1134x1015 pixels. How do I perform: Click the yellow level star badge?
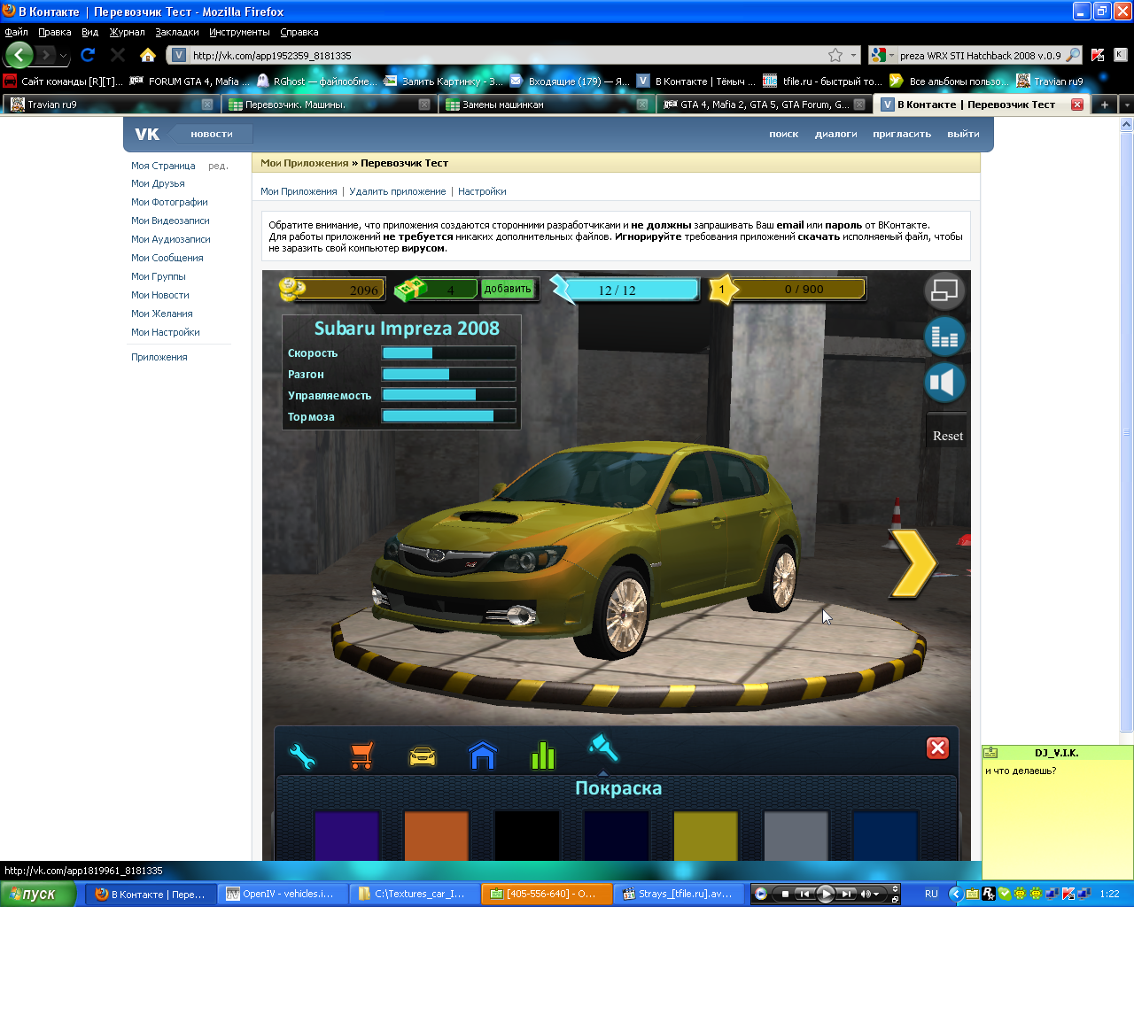tap(722, 290)
